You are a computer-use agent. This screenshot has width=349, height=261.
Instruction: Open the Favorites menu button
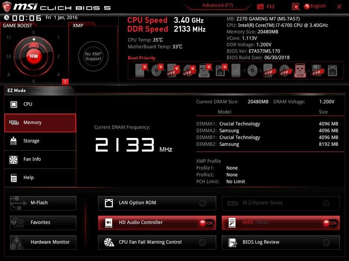coord(43,223)
